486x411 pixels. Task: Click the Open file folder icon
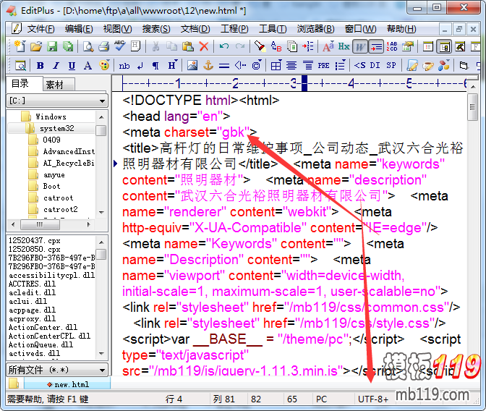36,46
